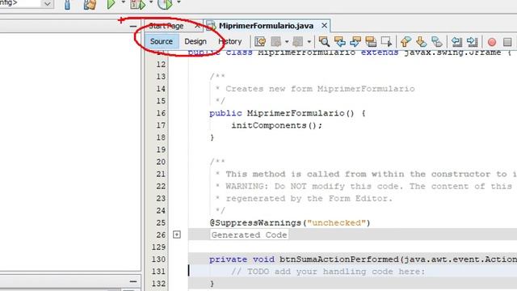
Task: Click the "public MiprimerFormulario() {" line
Action: (x=288, y=113)
